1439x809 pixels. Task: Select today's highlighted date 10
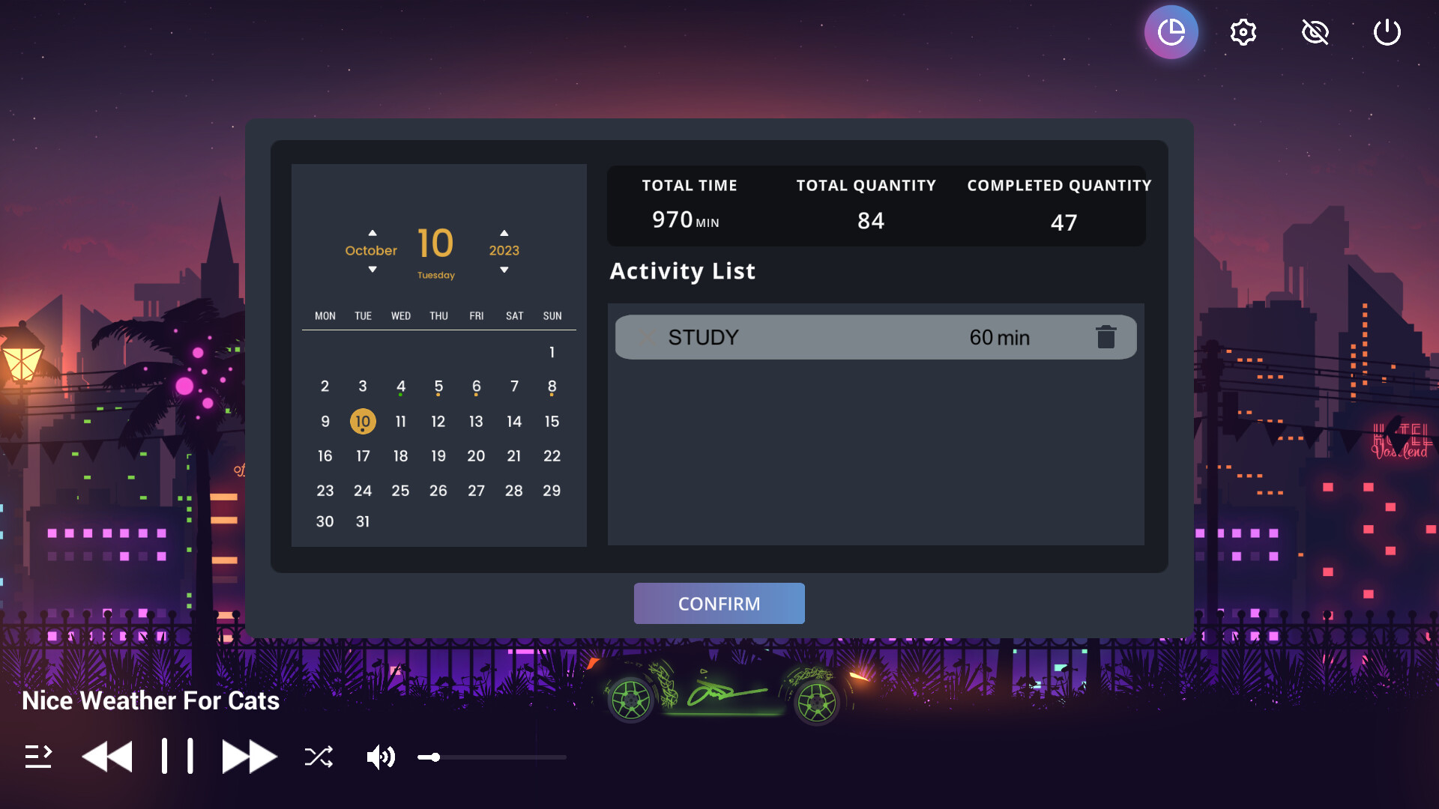click(x=363, y=421)
